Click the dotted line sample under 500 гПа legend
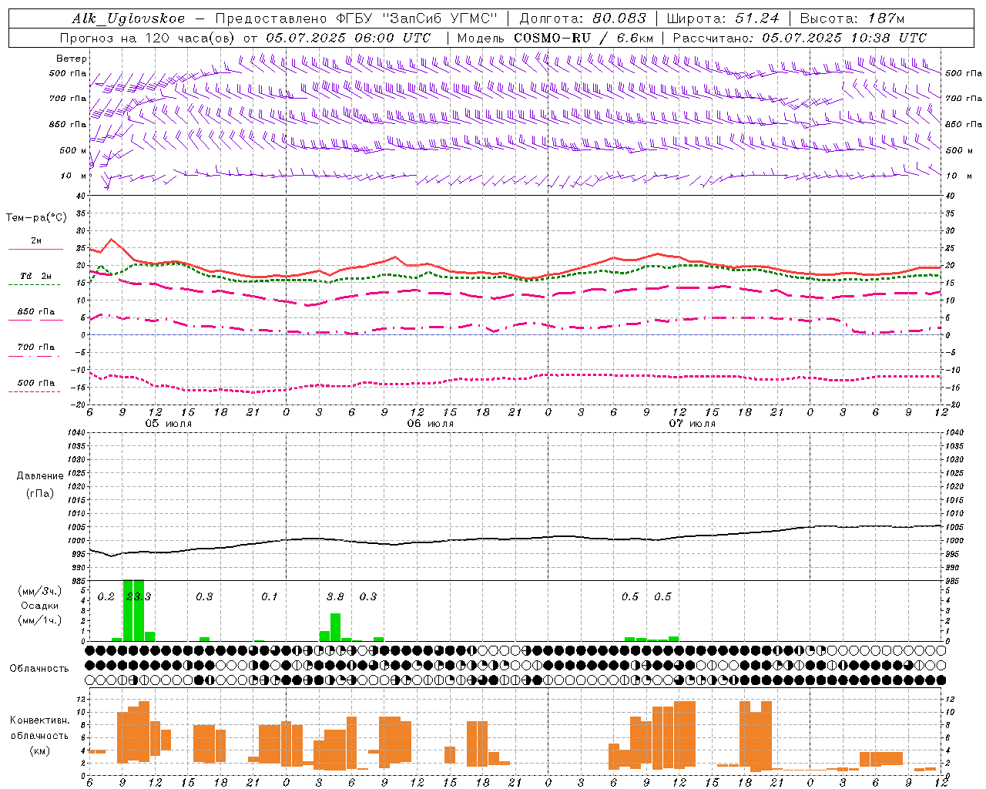Image resolution: width=986 pixels, height=789 pixels. (35, 391)
